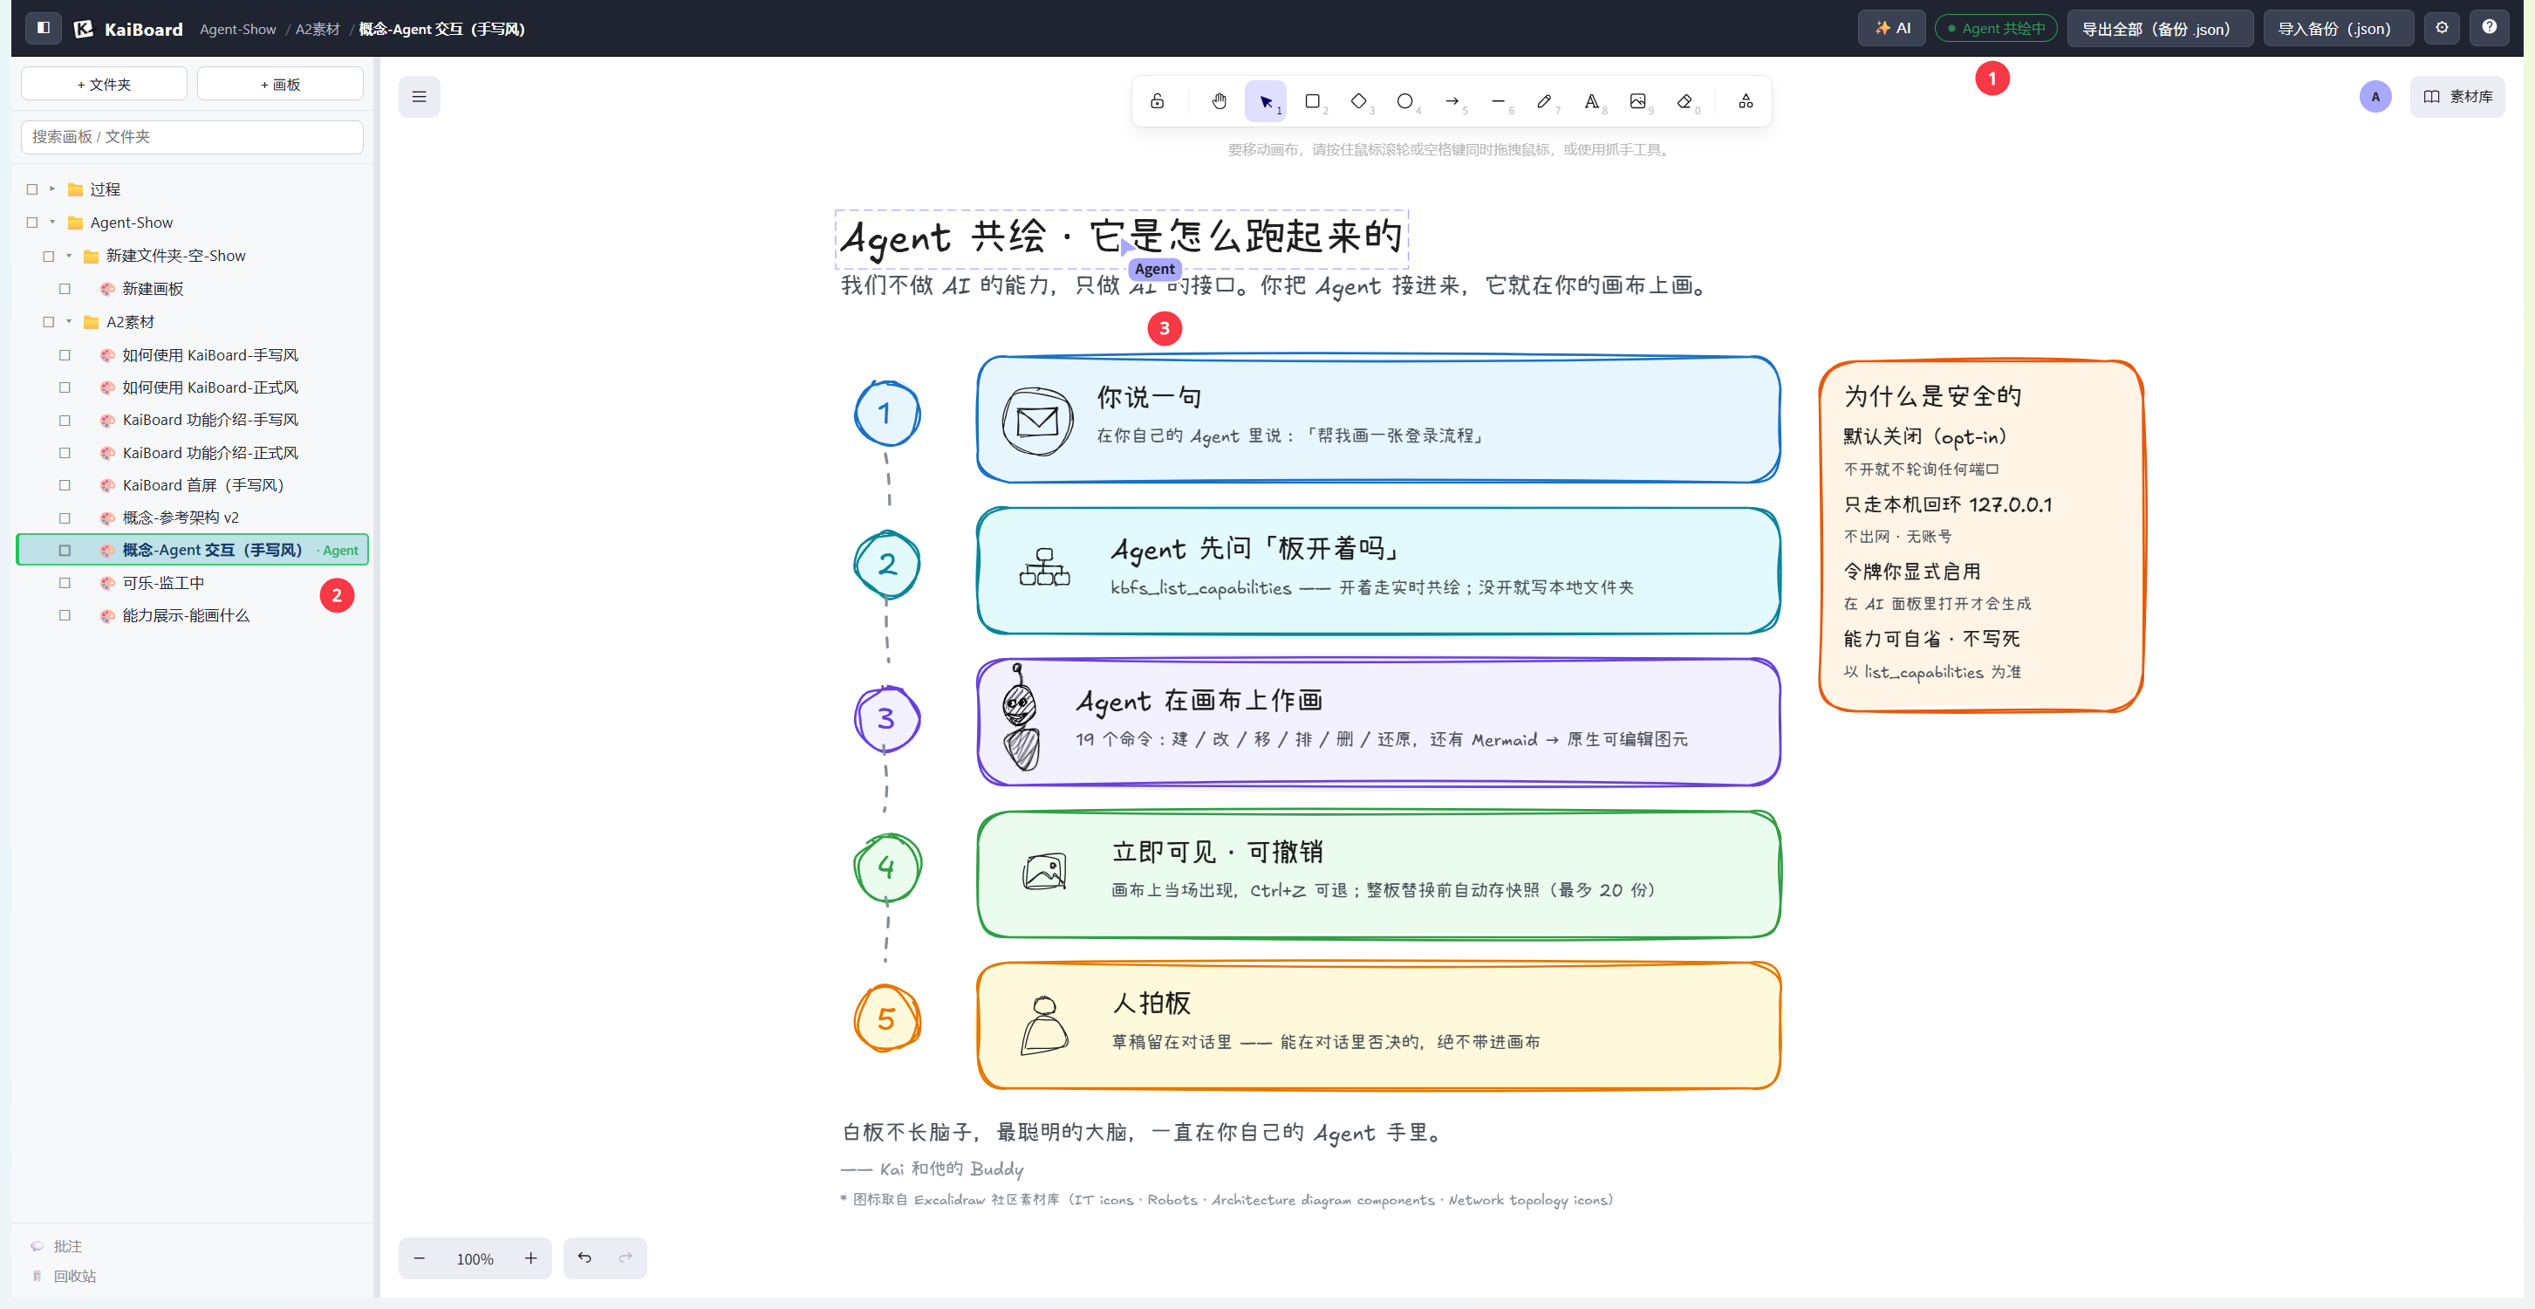The height and width of the screenshot is (1309, 2535).
Task: Open the 素材库 library
Action: 2456,97
